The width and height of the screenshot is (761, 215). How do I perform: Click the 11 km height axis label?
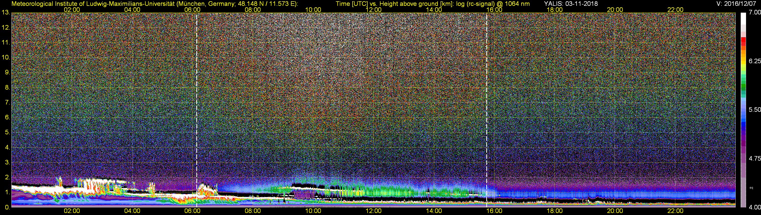point(6,42)
